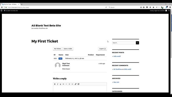
Task: Open the AS Blank Test Beta Site title link
Action: click(46, 26)
